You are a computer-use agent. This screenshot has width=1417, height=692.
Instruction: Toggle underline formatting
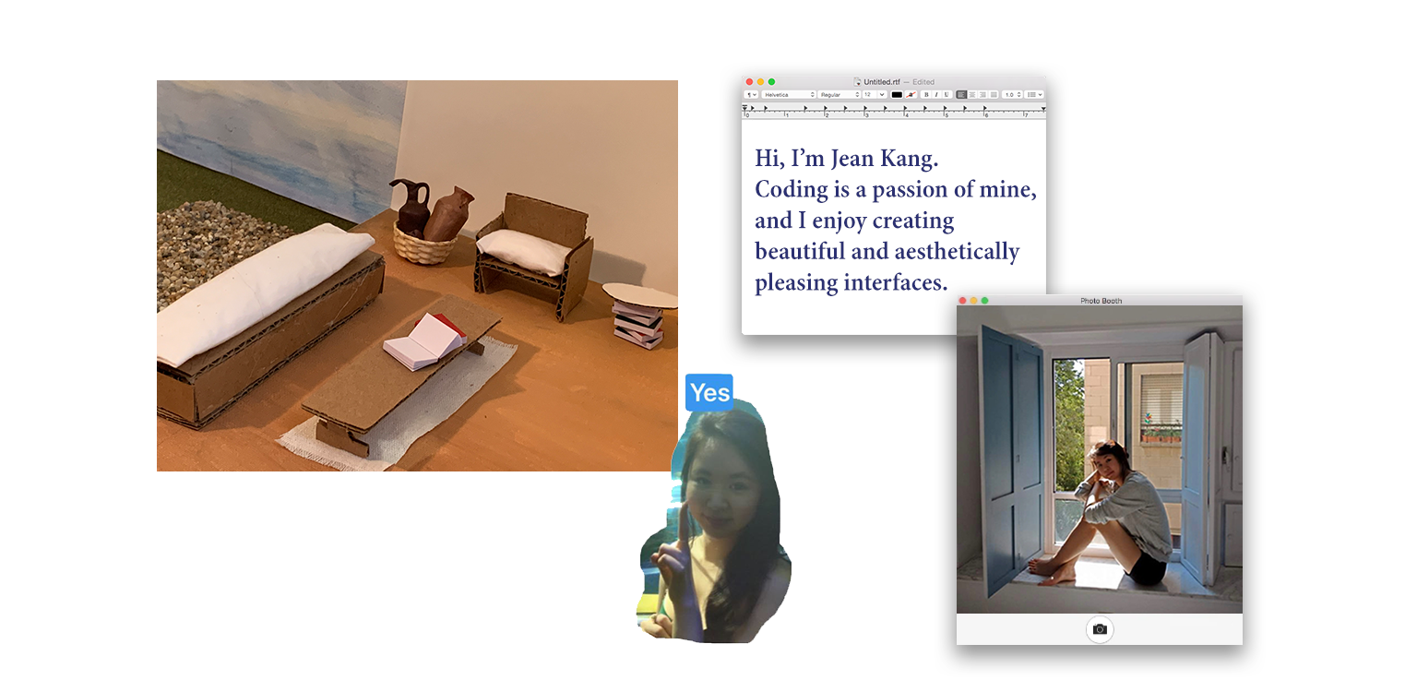click(x=947, y=95)
